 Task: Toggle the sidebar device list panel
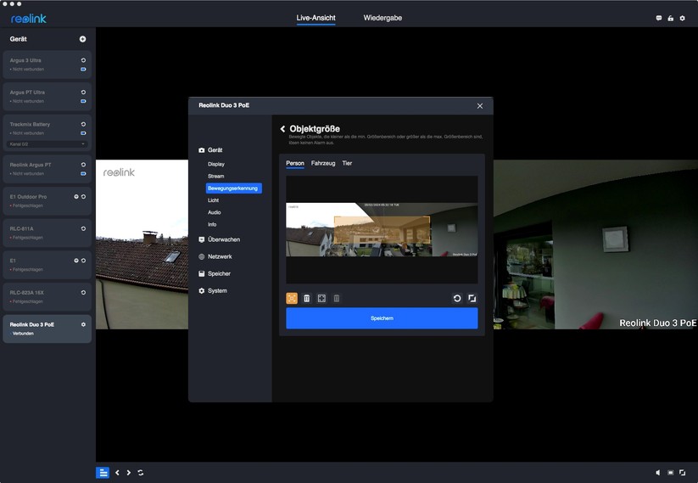(x=102, y=473)
